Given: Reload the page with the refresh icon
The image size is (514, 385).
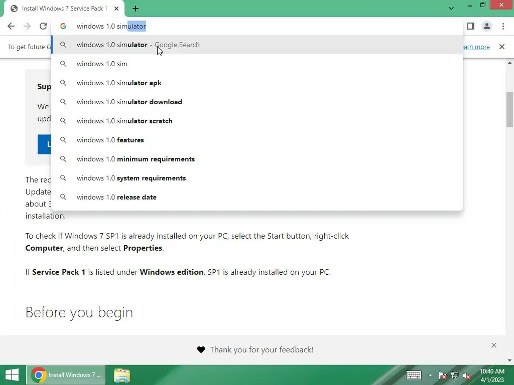Looking at the screenshot, I should click(43, 26).
